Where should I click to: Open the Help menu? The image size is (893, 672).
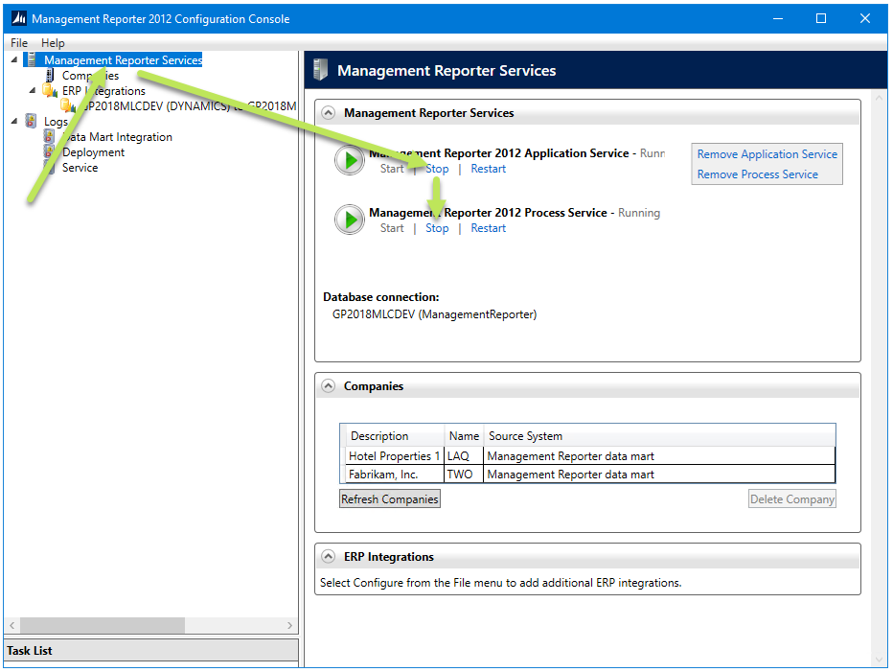(x=53, y=43)
